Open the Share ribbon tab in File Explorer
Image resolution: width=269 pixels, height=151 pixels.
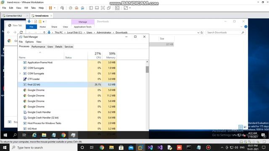54,27
